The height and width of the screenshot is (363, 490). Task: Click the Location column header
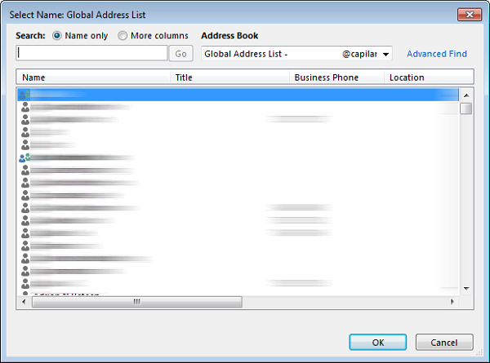(x=428, y=77)
